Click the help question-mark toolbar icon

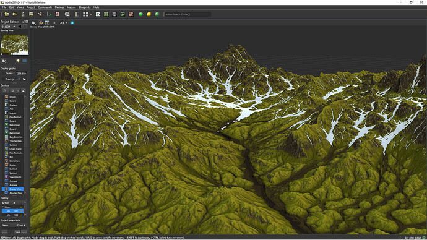point(23,14)
